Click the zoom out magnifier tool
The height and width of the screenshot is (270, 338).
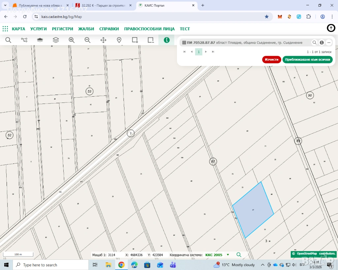tap(87, 40)
